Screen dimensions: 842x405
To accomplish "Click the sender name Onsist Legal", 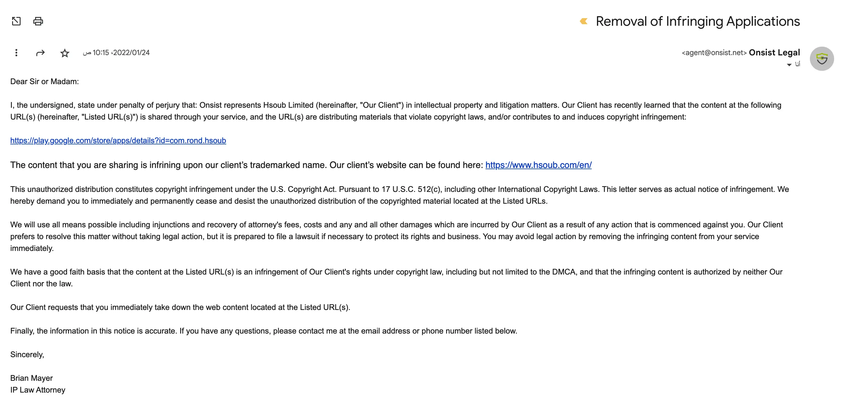I will [774, 53].
